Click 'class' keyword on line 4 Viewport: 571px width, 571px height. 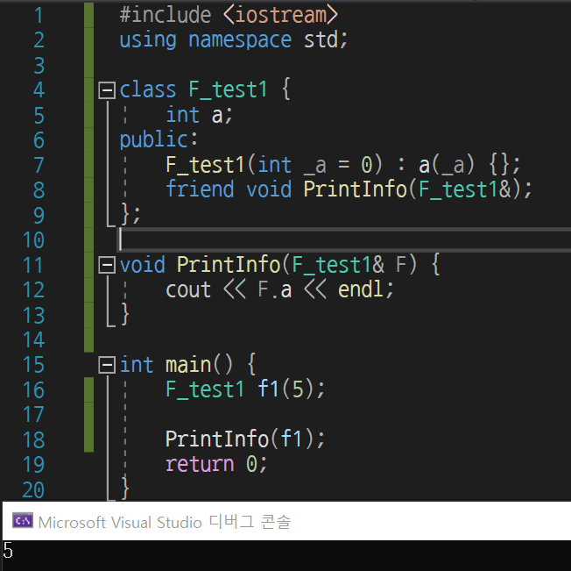tap(148, 89)
